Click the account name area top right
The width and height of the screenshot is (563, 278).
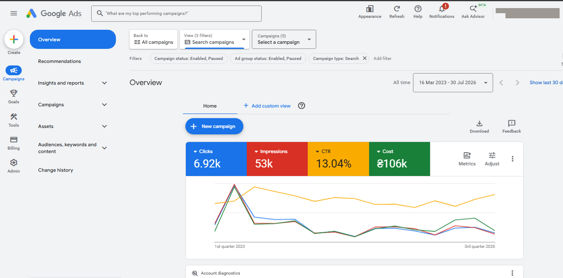(x=528, y=13)
